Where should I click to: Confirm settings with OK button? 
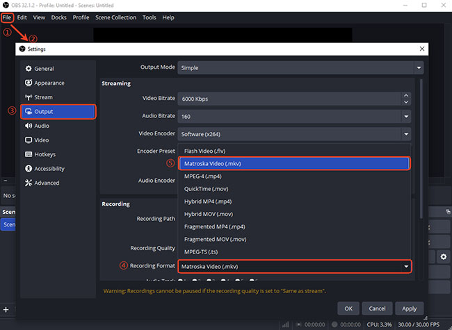coord(348,308)
